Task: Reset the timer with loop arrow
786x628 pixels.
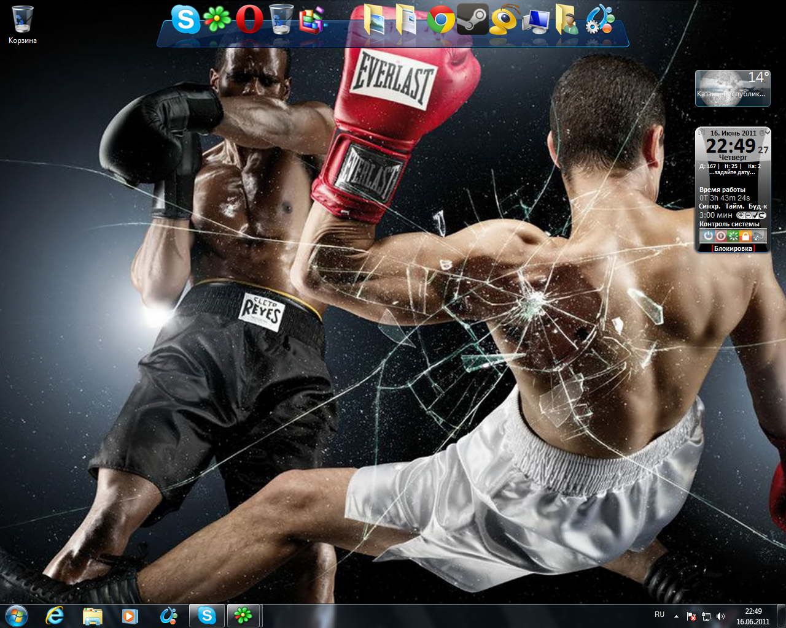Action: pyautogui.click(x=762, y=215)
